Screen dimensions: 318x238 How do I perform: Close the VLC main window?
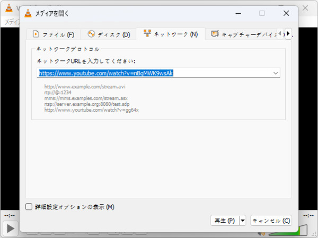pyautogui.click(x=305, y=8)
